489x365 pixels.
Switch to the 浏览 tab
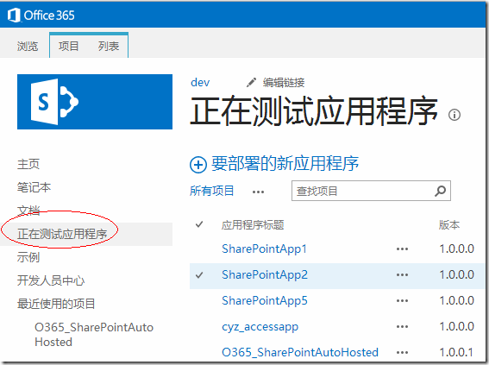[28, 47]
